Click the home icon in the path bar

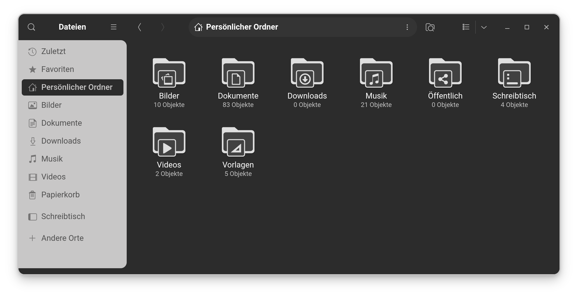pyautogui.click(x=198, y=27)
